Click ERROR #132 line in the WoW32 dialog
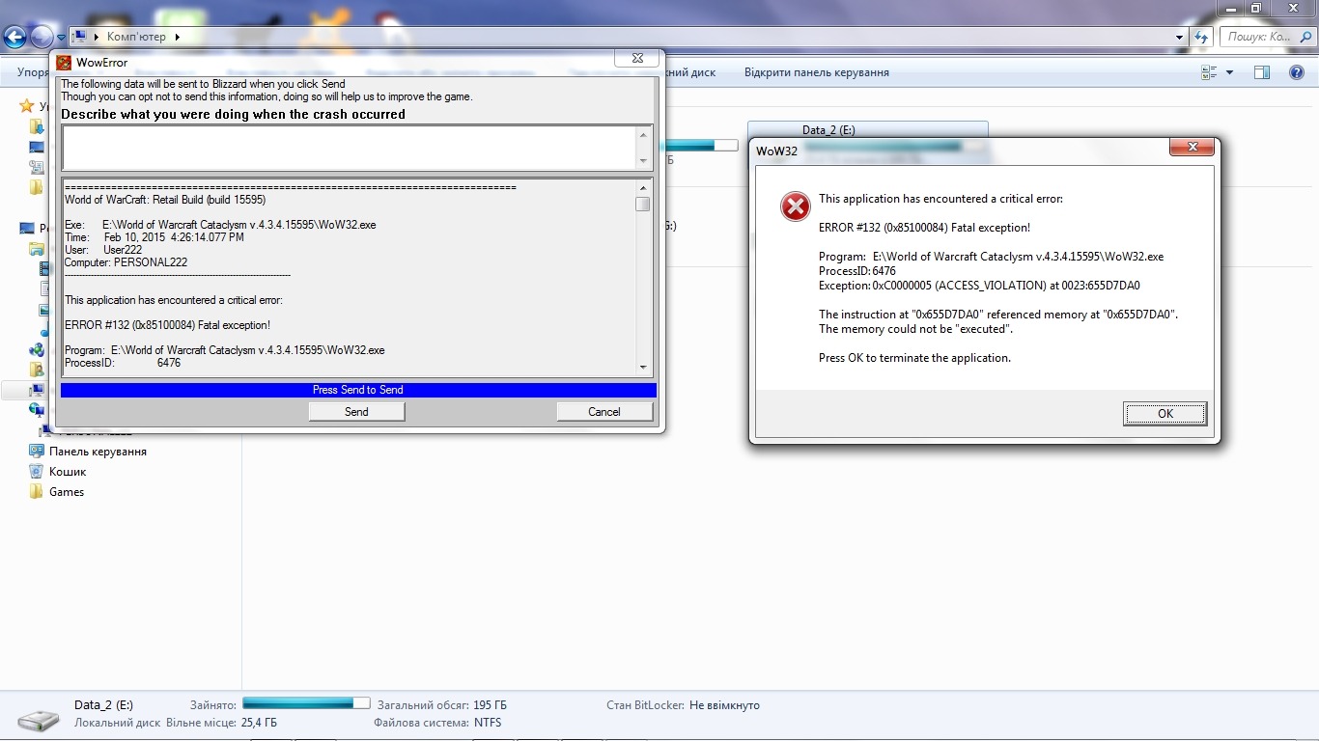This screenshot has height=741, width=1319. 924,228
